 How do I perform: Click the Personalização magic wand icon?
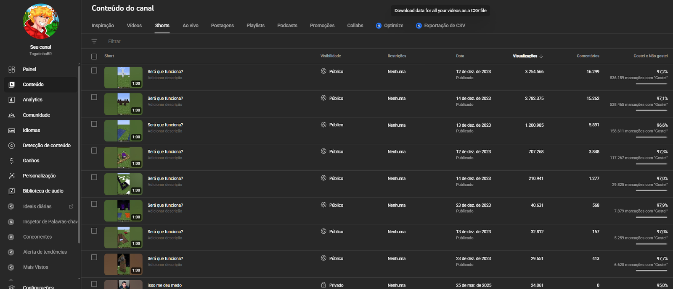[12, 176]
